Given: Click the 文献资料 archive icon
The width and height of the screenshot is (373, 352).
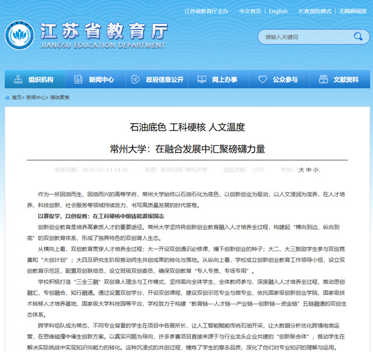Looking at the screenshot, I should click(x=323, y=79).
